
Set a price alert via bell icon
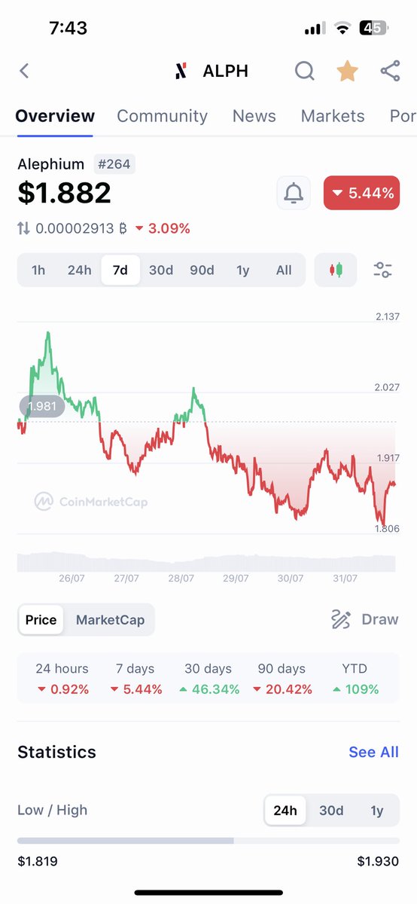[x=294, y=193]
